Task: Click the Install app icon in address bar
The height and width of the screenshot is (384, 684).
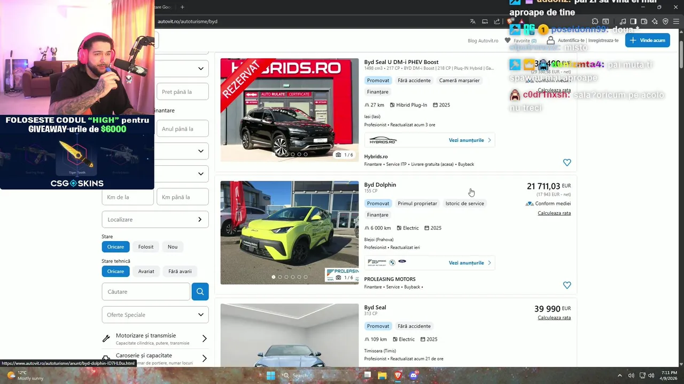Action: point(485,21)
